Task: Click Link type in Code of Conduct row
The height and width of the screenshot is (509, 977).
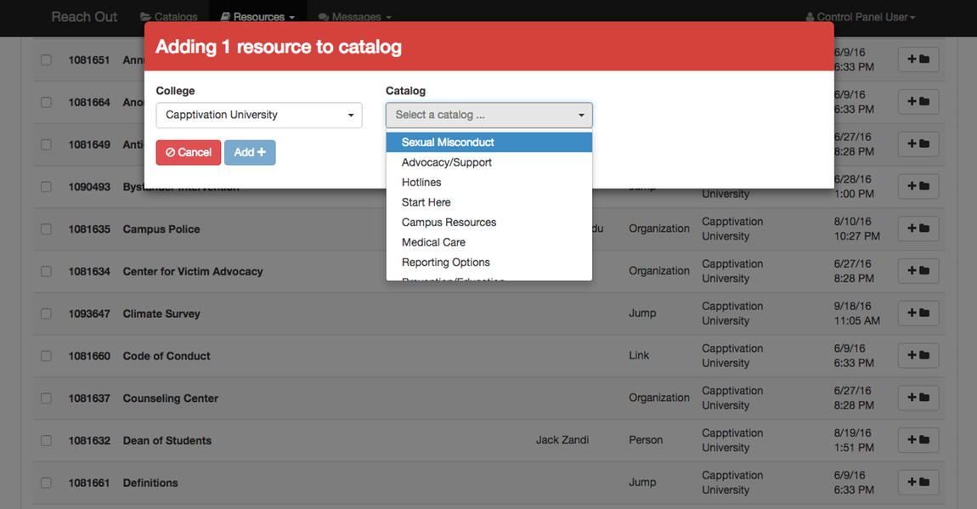Action: click(639, 355)
